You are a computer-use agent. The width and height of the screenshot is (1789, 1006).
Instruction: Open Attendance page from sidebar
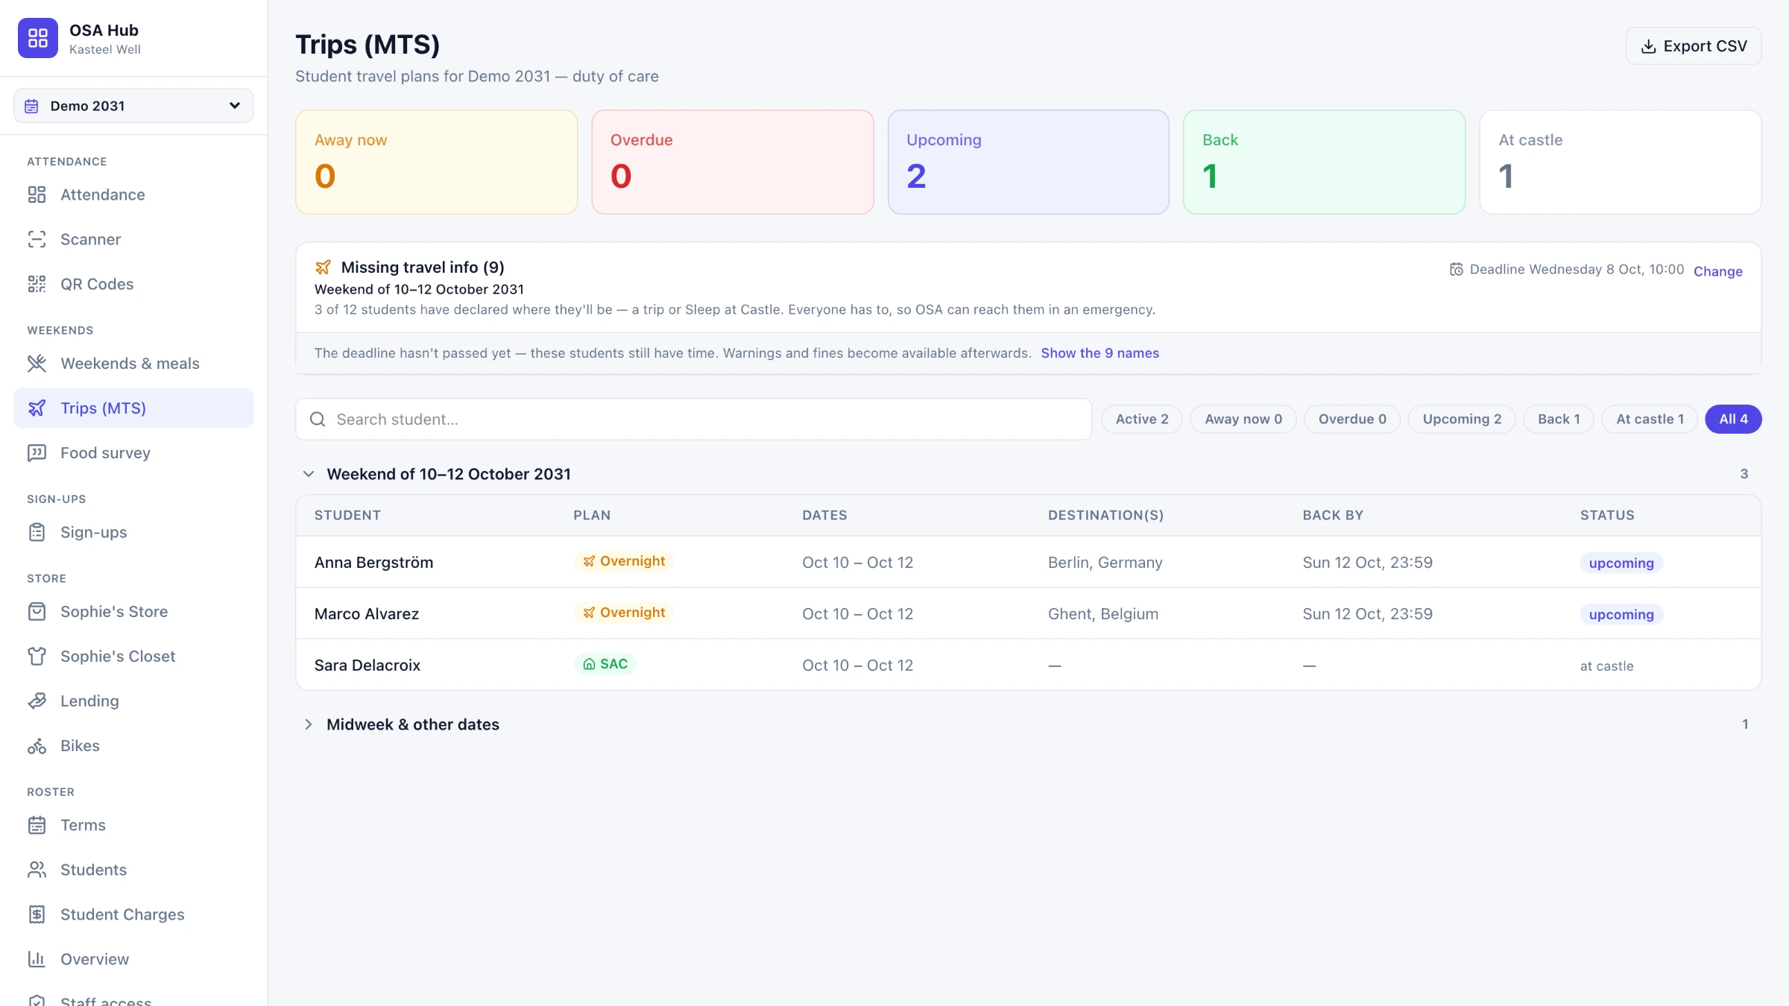pos(133,194)
